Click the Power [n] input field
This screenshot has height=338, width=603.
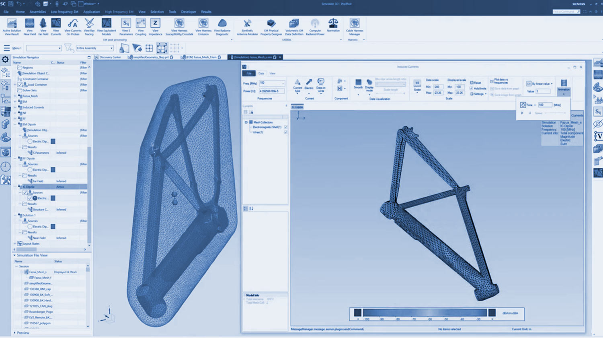(x=272, y=91)
